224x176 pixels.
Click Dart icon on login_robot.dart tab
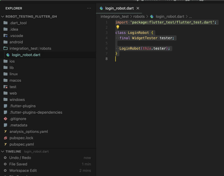tap(101, 8)
